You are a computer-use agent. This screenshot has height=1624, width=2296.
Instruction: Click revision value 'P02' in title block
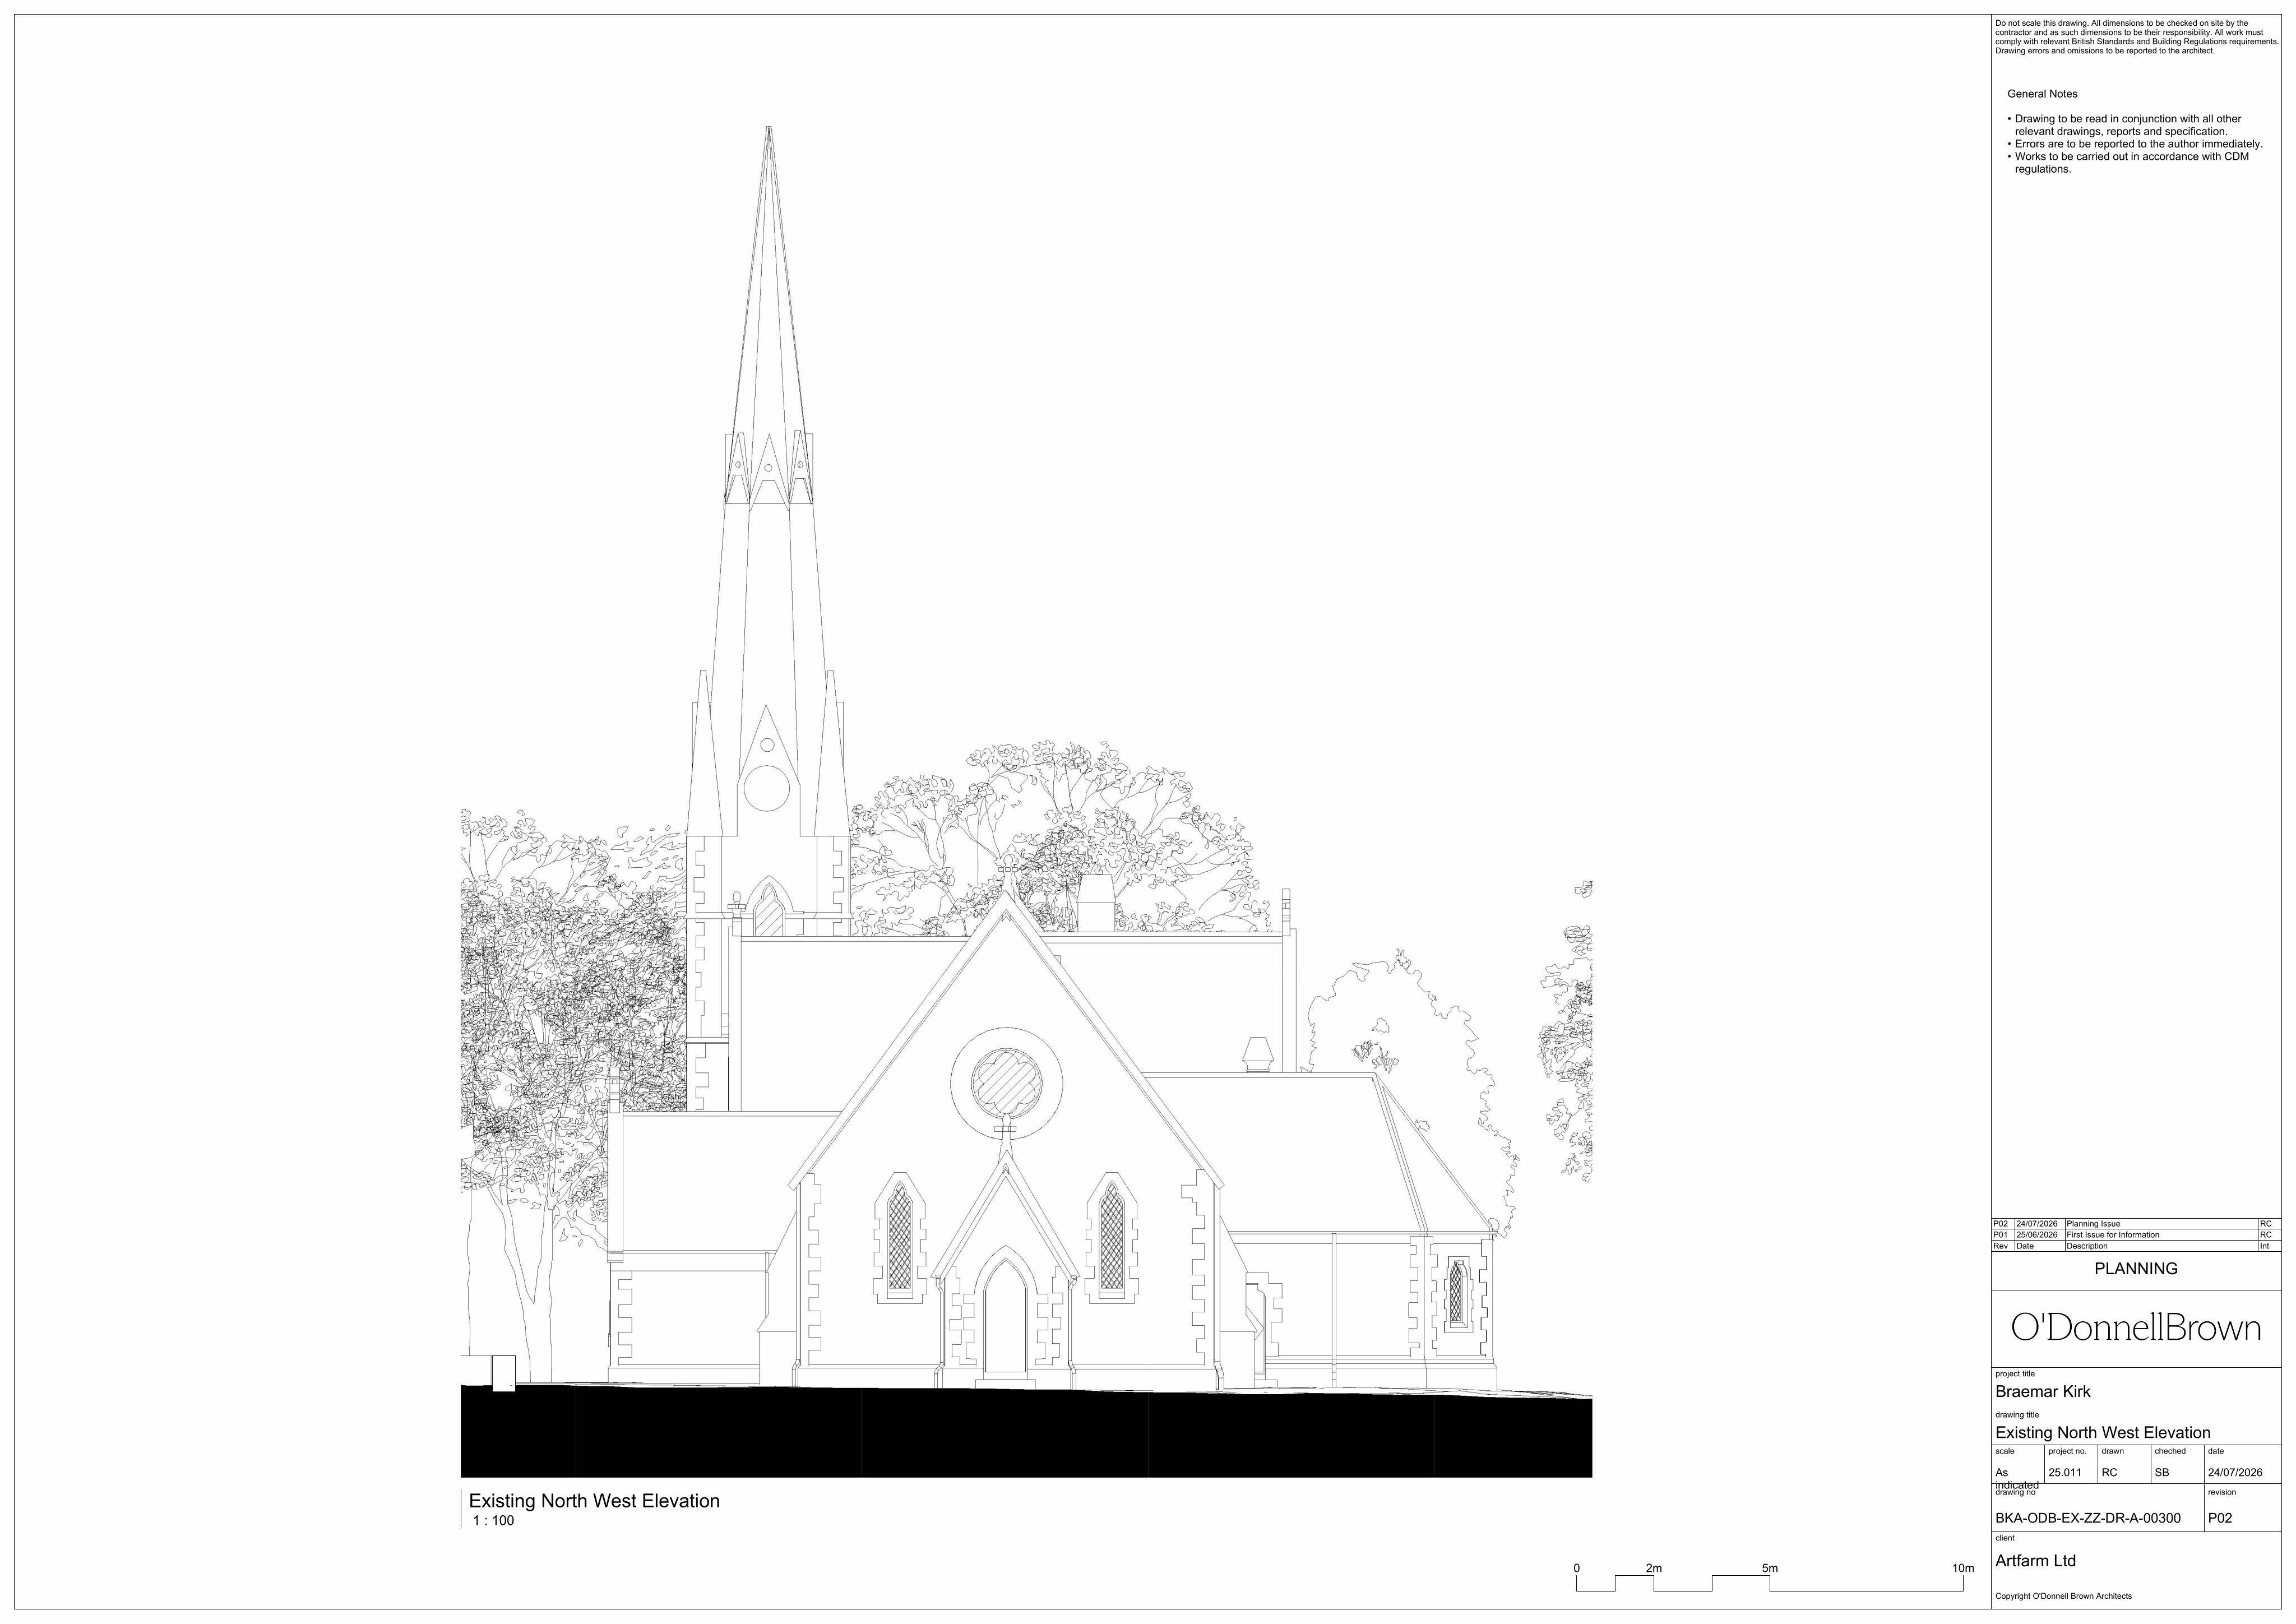[2220, 1518]
